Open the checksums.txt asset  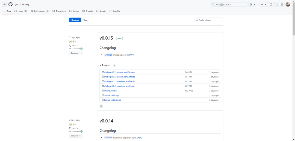(110, 91)
